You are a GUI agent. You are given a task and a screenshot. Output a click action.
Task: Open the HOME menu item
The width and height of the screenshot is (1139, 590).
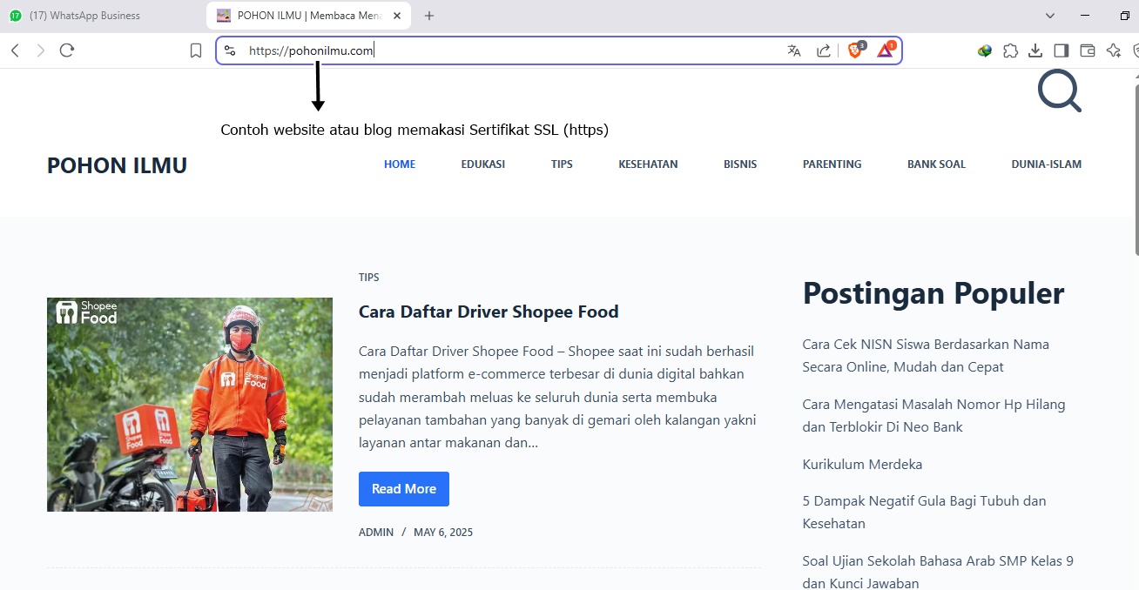(400, 164)
